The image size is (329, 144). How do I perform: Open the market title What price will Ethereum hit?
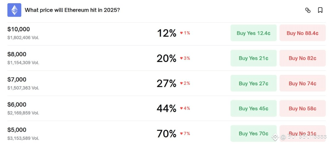pos(72,10)
